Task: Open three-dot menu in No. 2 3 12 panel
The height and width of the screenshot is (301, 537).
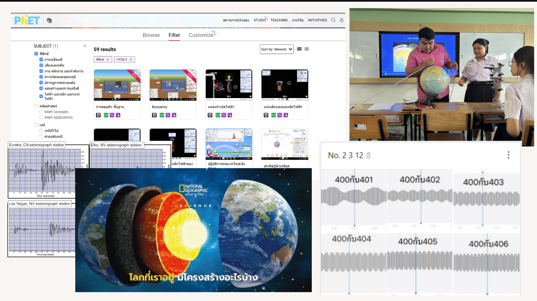Action: (x=509, y=155)
